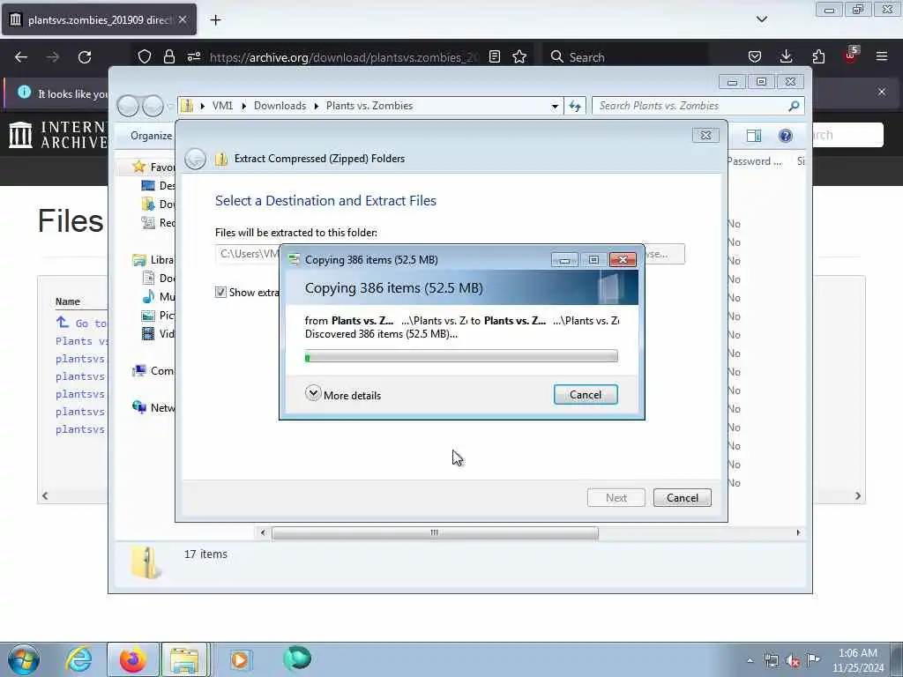Image resolution: width=903 pixels, height=677 pixels.
Task: Select the plantsvs.zombies_201909 tab
Action: pyautogui.click(x=99, y=19)
